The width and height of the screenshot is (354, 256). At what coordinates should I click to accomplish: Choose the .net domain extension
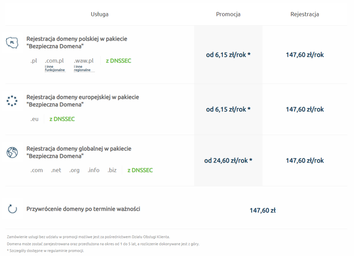pyautogui.click(x=56, y=170)
